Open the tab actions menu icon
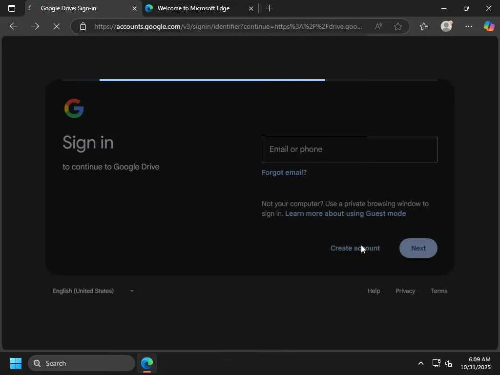 (12, 8)
